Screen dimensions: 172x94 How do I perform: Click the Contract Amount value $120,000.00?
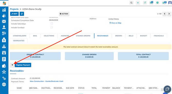click(x=35, y=78)
